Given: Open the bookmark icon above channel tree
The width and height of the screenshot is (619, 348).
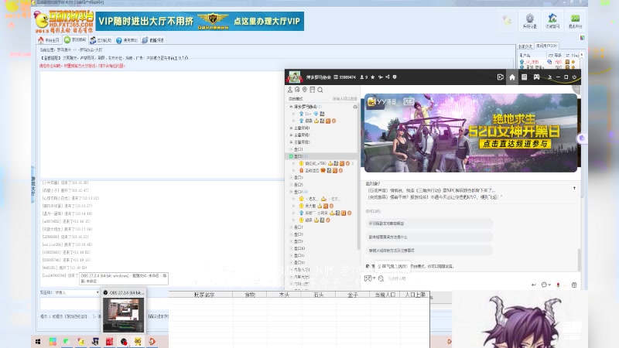Looking at the screenshot, I should (313, 90).
